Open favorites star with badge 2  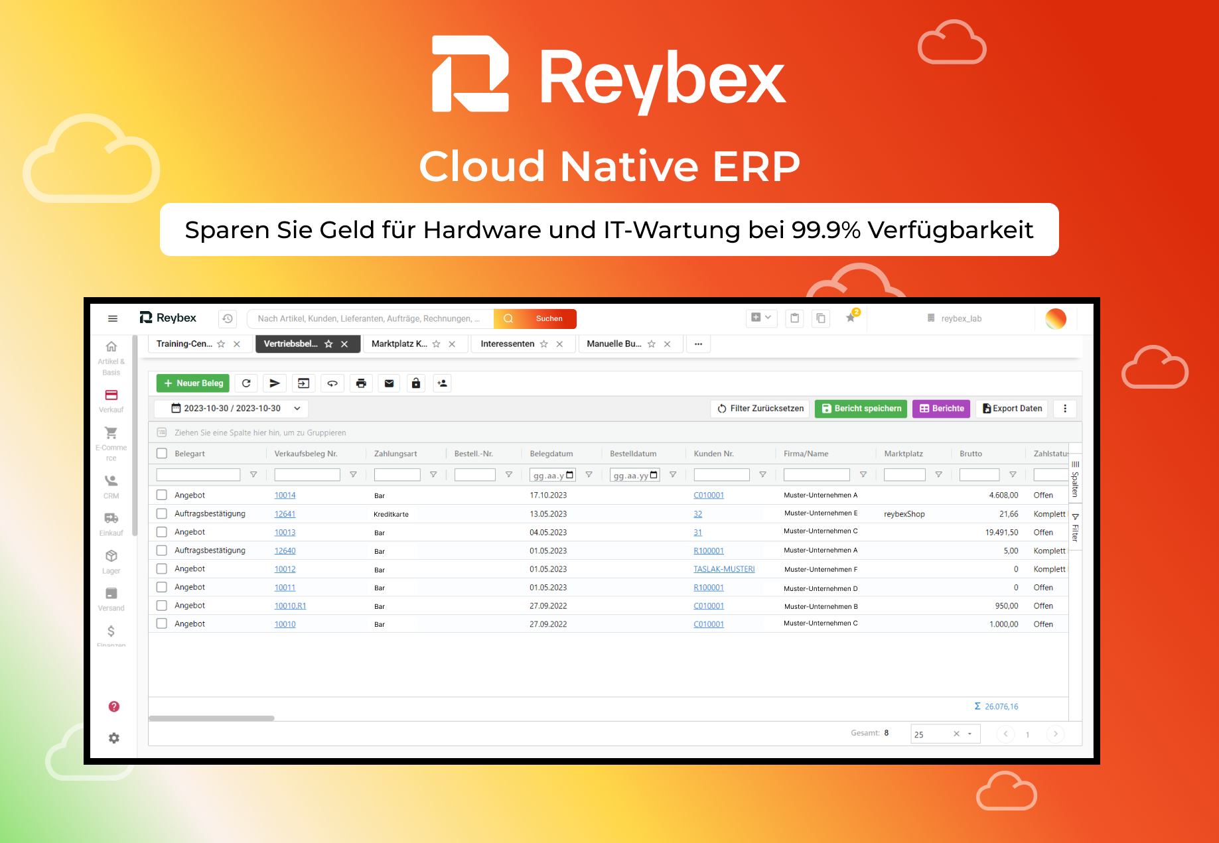pos(851,317)
